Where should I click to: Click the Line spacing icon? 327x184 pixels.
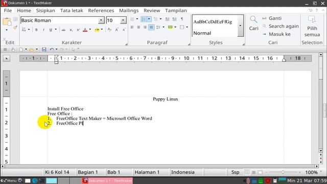[x=158, y=27]
